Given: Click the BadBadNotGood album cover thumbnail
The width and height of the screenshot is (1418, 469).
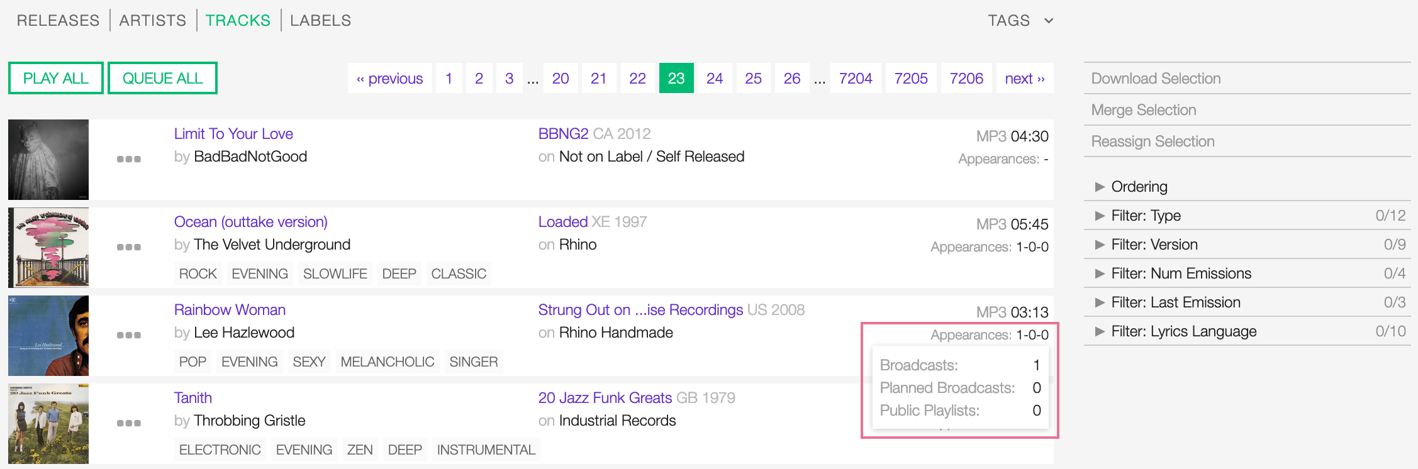Looking at the screenshot, I should coord(48,160).
